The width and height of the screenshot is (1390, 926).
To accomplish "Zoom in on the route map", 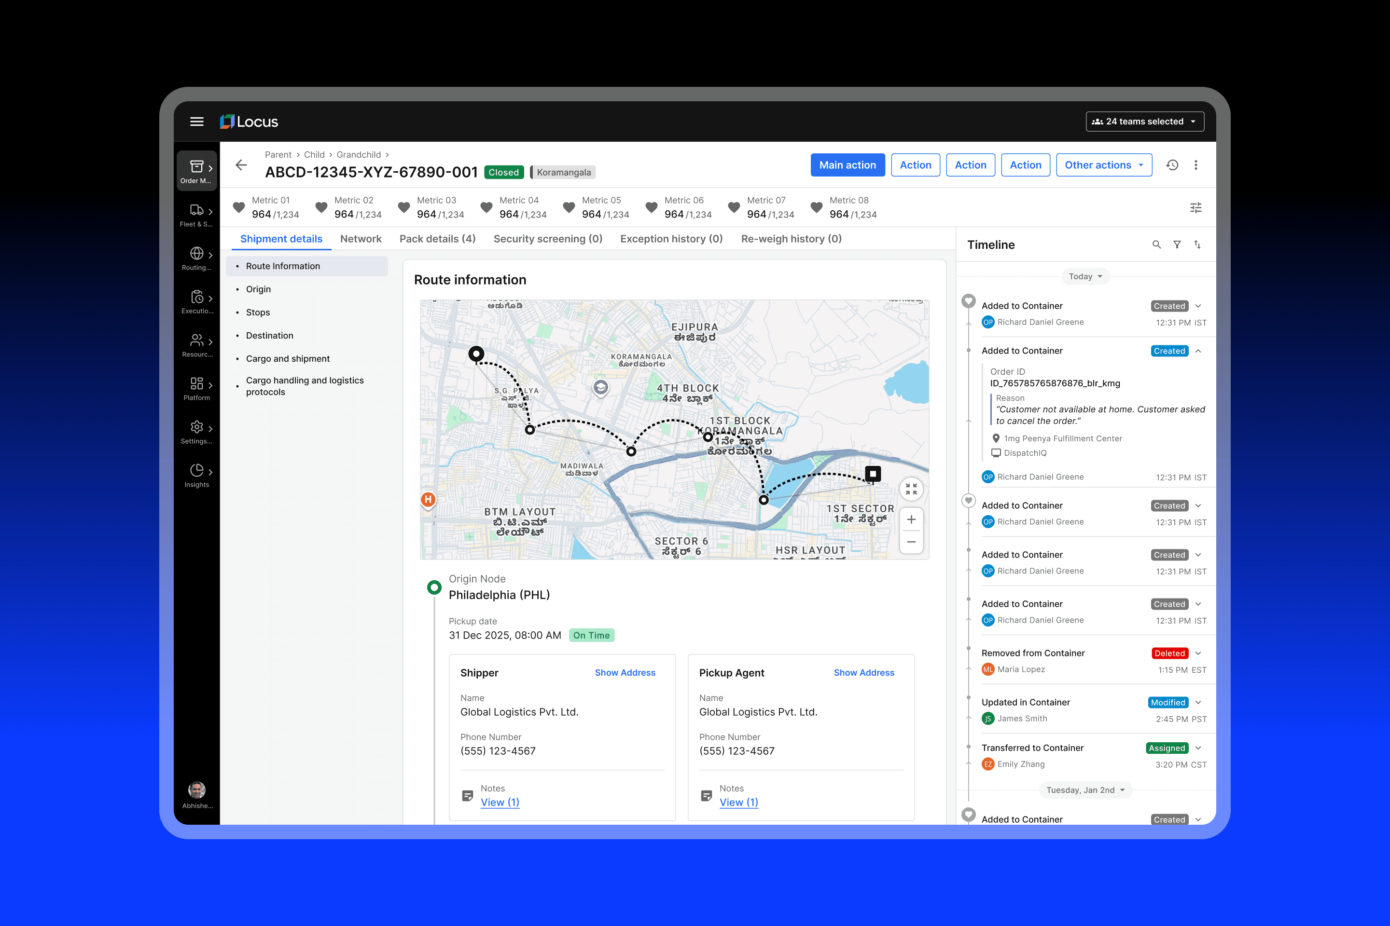I will click(x=911, y=520).
